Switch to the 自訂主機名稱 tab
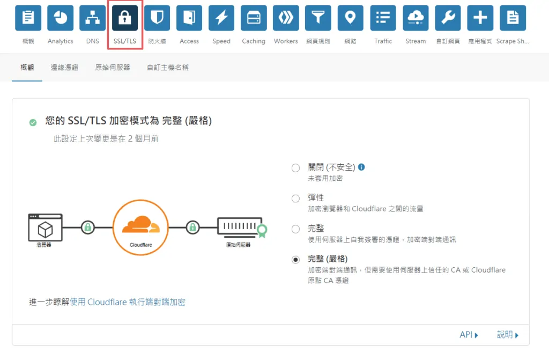Viewport: 549px width, 352px height. pyautogui.click(x=167, y=67)
